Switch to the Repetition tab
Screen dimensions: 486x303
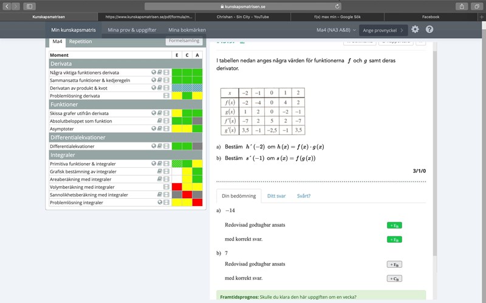point(80,42)
